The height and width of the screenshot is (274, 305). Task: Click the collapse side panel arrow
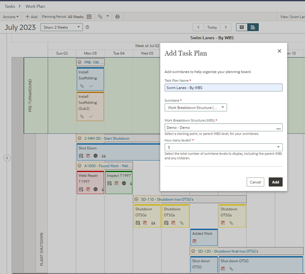(7, 158)
